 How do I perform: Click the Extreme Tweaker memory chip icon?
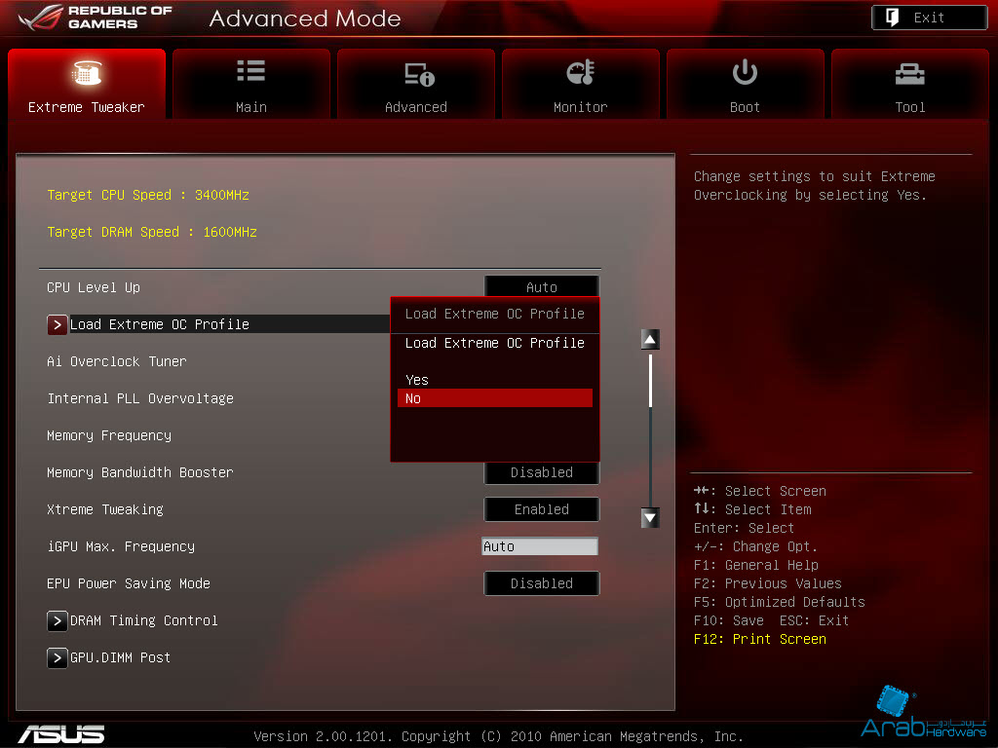click(87, 72)
